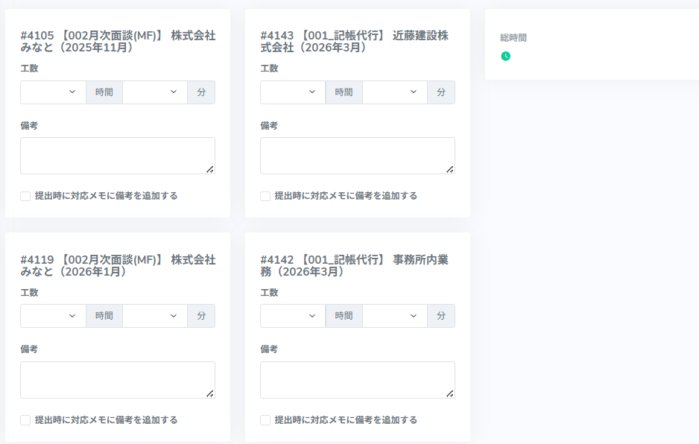The width and height of the screenshot is (699, 444).
Task: Open the minutes dropdown for #4142 事務所内業務
Action: (x=394, y=316)
